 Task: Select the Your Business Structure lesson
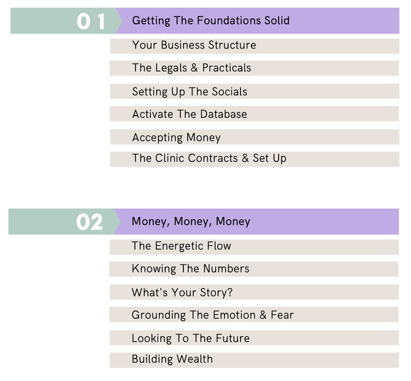[x=255, y=47]
